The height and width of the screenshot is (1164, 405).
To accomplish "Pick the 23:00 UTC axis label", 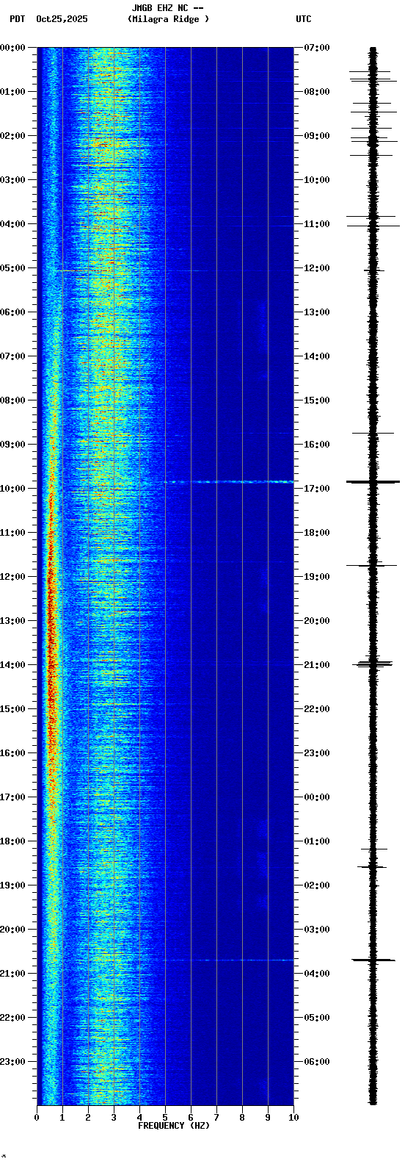I will [317, 753].
